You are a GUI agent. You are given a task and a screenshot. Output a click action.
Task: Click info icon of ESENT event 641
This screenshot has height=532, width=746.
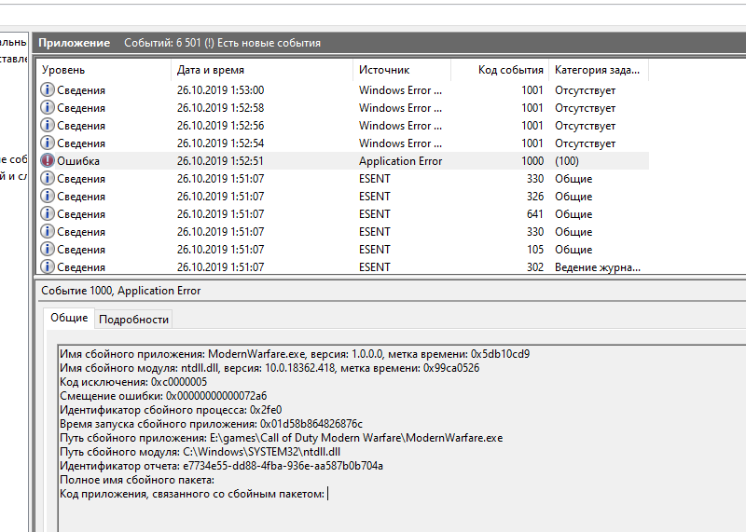[48, 214]
